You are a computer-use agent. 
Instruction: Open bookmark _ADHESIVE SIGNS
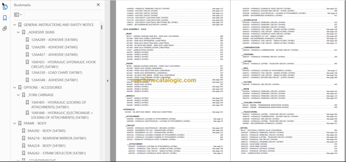click(x=41, y=32)
